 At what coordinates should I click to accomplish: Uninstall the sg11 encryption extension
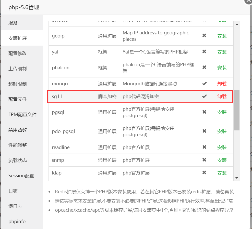pos(222,96)
